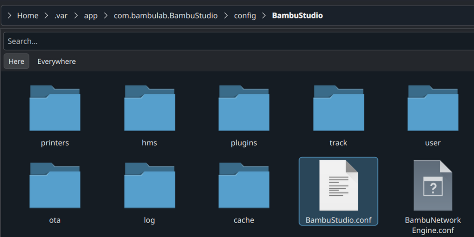This screenshot has height=237, width=474.
Task: Click the 'log' folder name
Action: (x=149, y=220)
